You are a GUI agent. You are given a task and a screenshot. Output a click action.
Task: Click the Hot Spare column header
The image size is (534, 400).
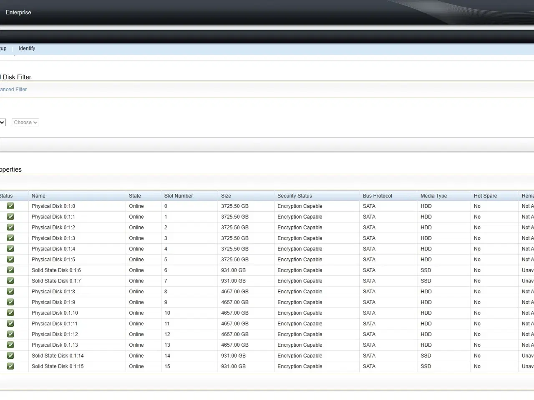click(x=485, y=196)
